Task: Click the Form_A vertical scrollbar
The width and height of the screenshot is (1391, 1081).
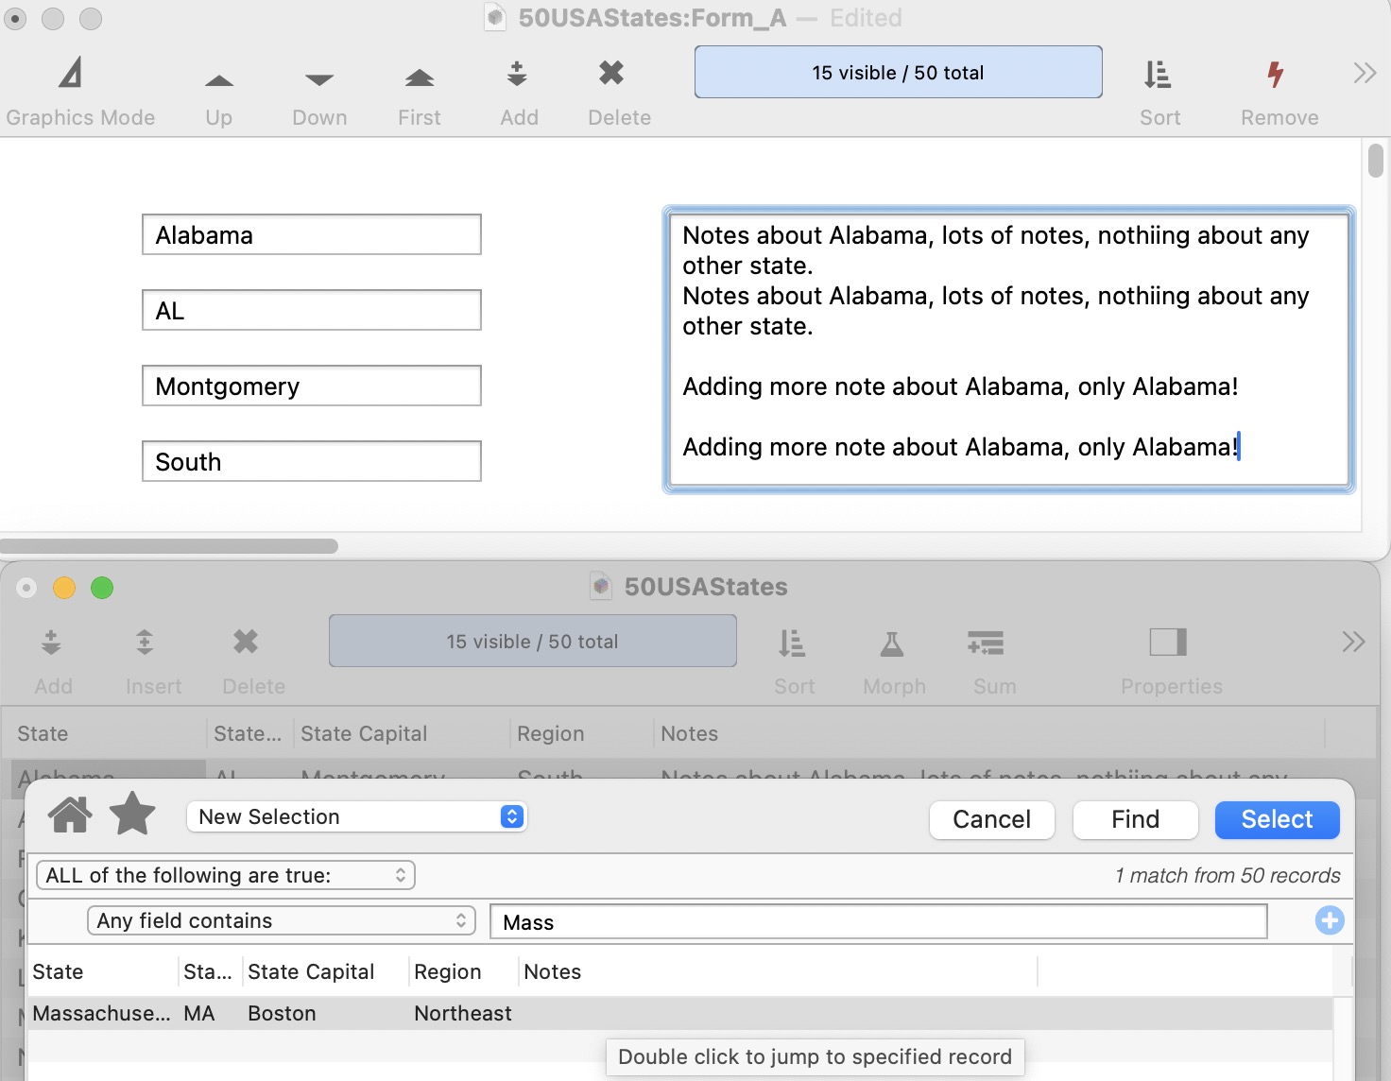Action: tap(1376, 160)
